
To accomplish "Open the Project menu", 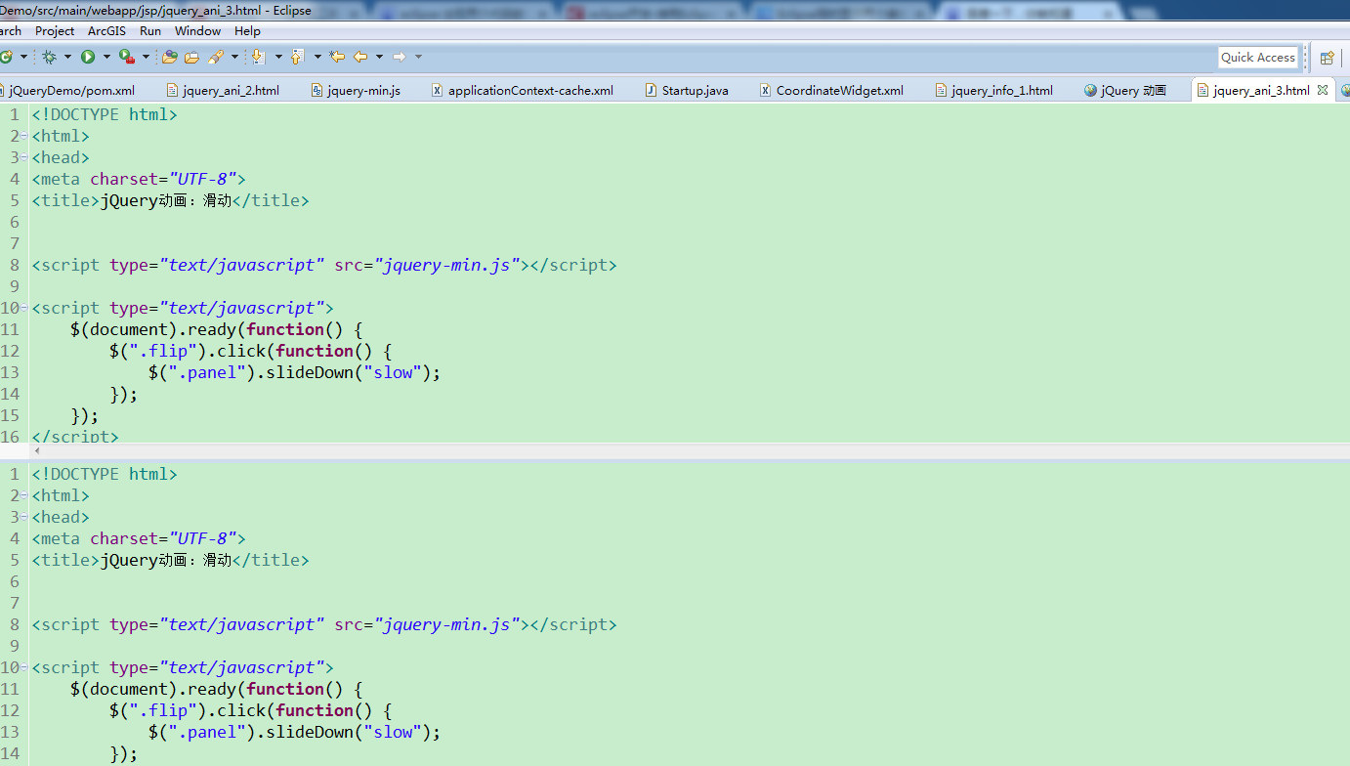I will pos(55,30).
